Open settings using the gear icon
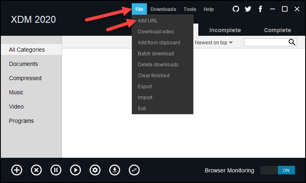Image resolution: width=306 pixels, height=183 pixels. click(x=95, y=170)
